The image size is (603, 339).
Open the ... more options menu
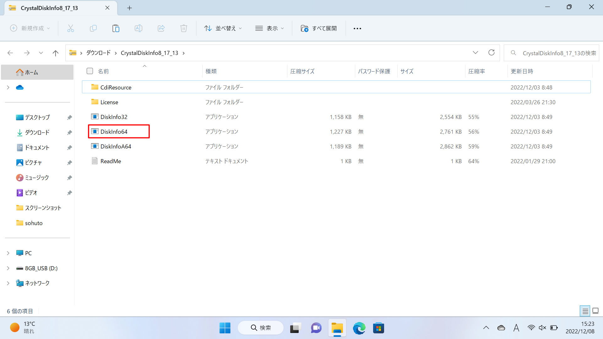pyautogui.click(x=357, y=28)
